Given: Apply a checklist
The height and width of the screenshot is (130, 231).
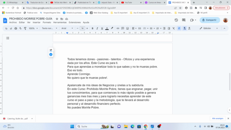Looking at the screenshot, I should pos(145,28).
